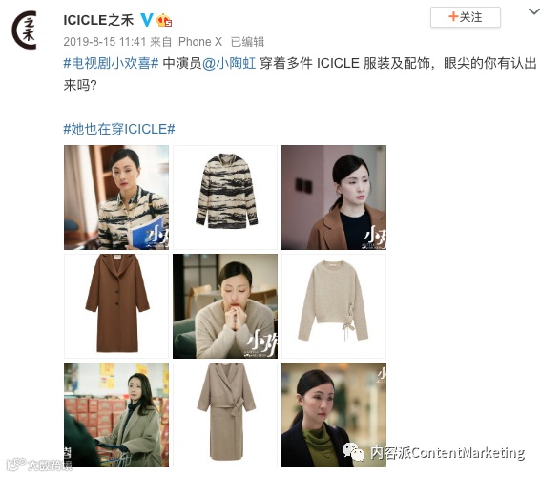Open the supermarket shopping cart photo
Screen dimensions: 541x477
(116, 415)
